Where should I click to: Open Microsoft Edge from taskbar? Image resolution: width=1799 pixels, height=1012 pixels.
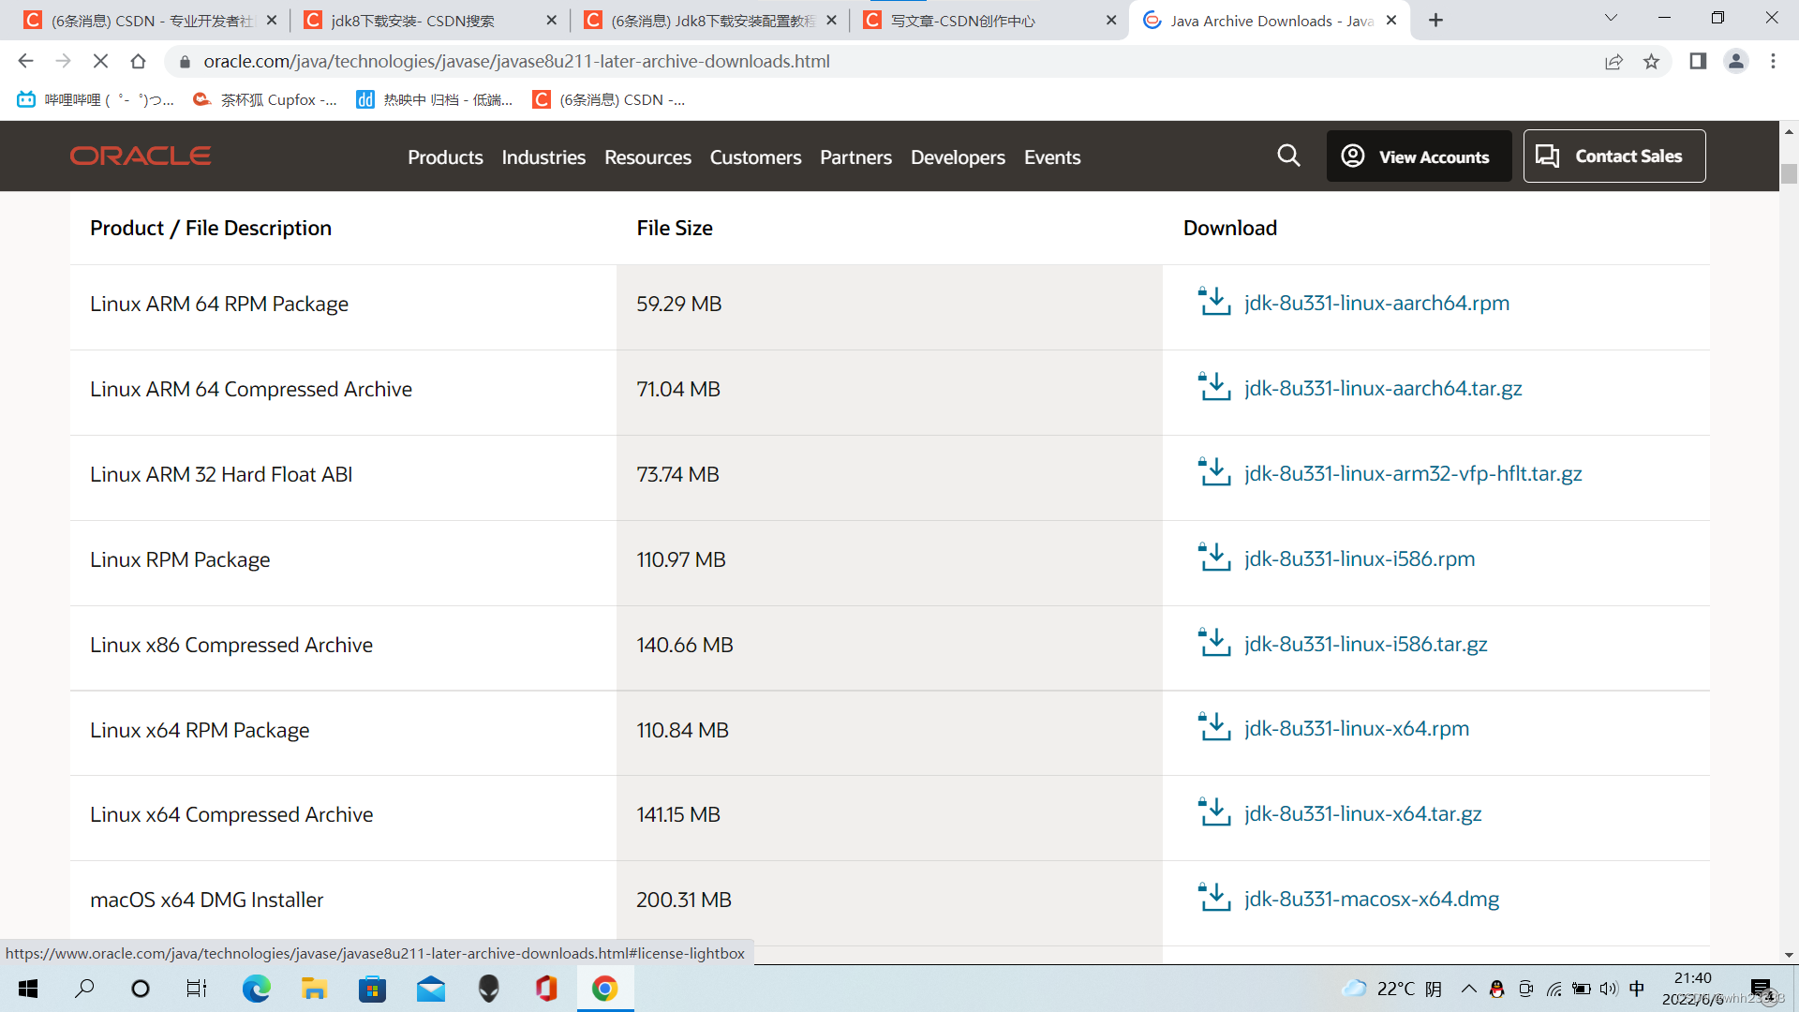pos(256,989)
